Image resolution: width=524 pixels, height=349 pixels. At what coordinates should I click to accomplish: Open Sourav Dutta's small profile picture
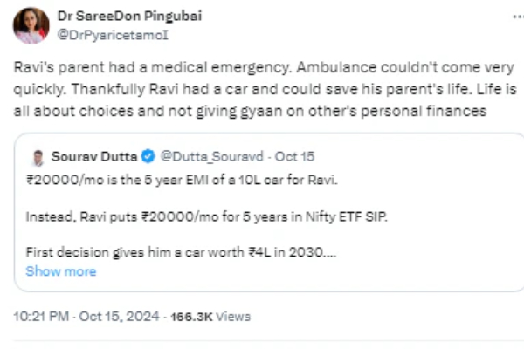click(38, 157)
